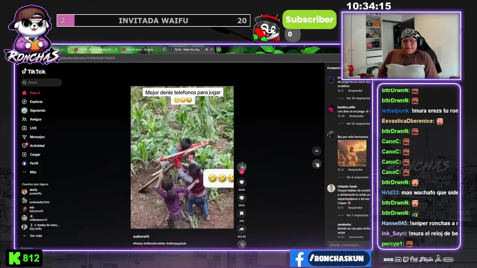Close the TikTok browser tab
Image resolution: width=477 pixels, height=268 pixels.
(211, 50)
